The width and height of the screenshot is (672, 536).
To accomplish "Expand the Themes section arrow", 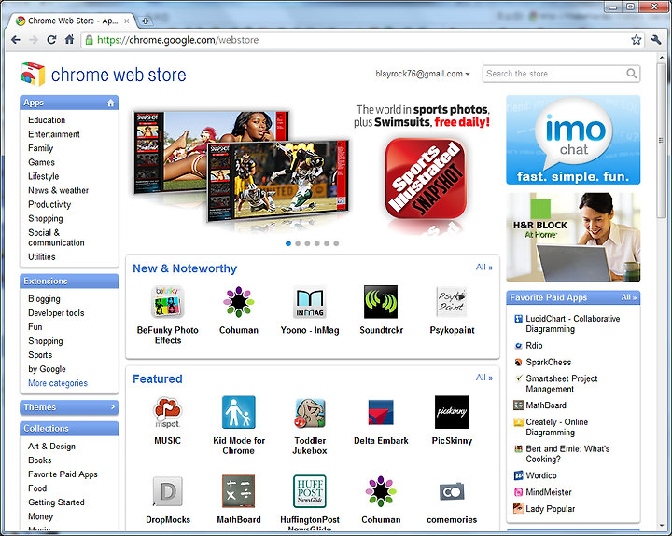I will tap(113, 407).
